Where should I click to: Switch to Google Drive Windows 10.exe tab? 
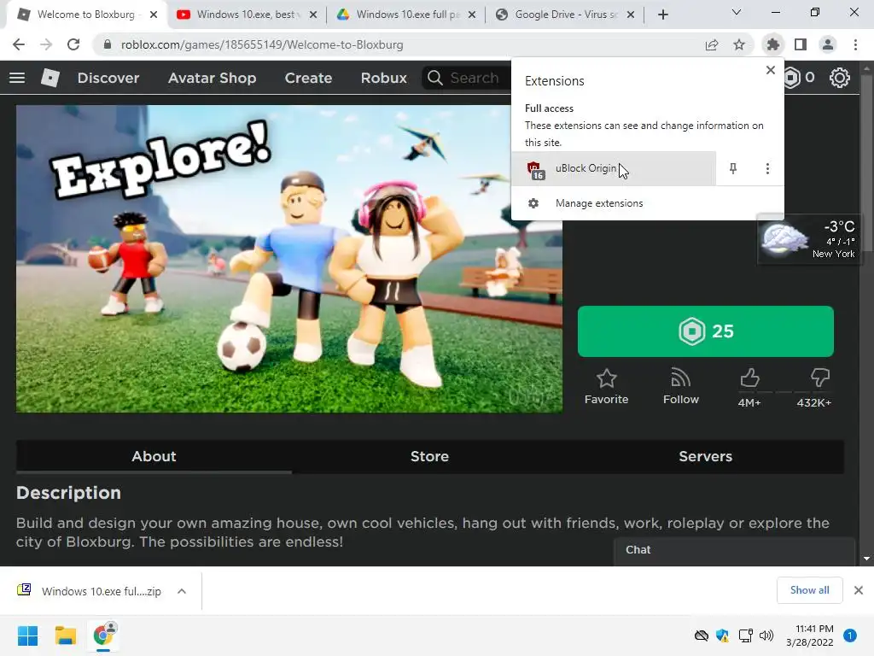point(407,15)
